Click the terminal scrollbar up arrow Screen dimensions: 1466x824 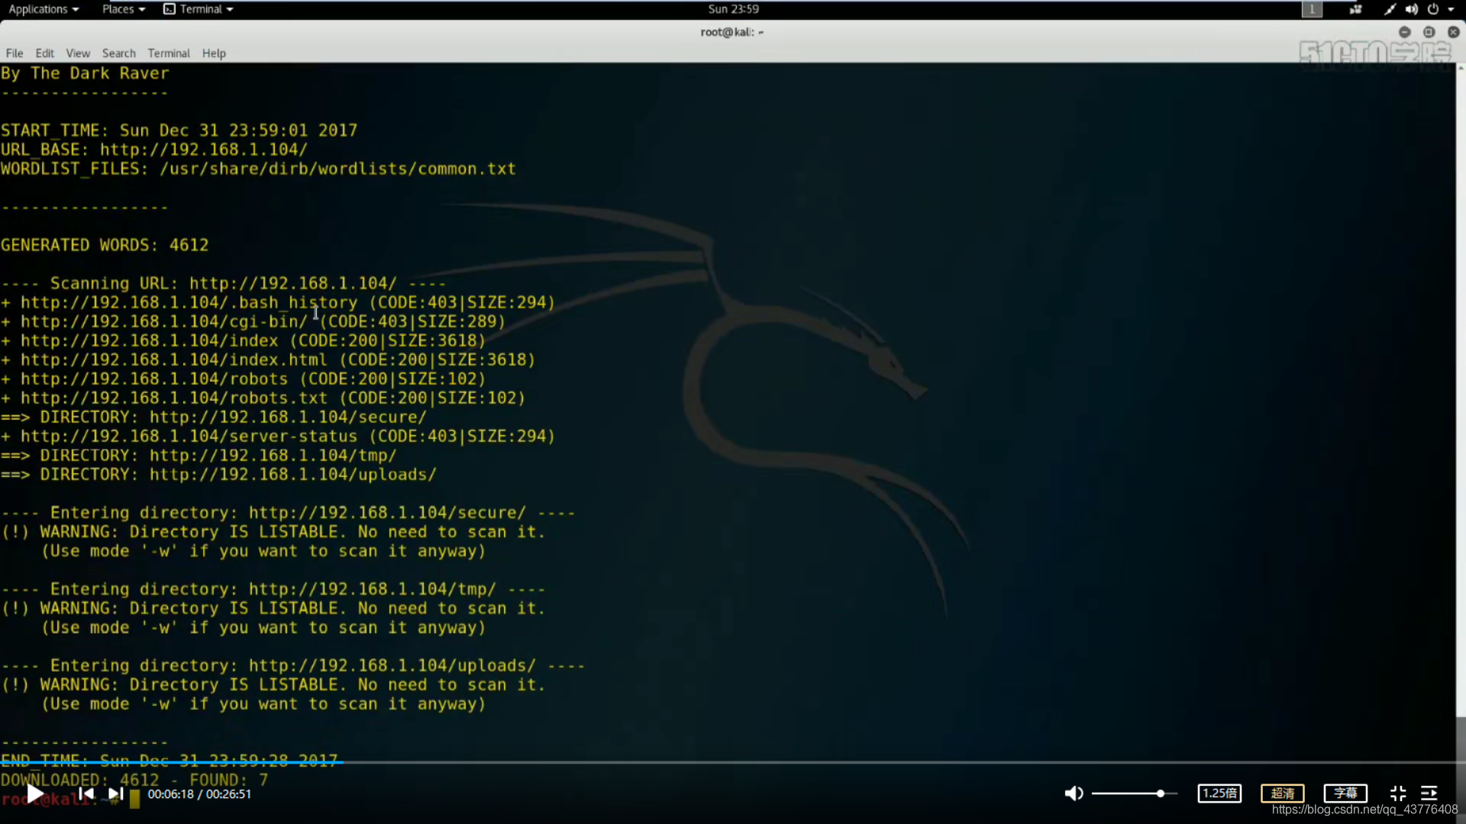point(1461,68)
